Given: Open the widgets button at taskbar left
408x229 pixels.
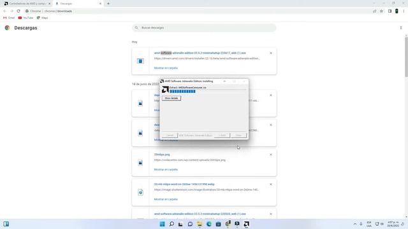Looking at the screenshot, I should (x=6, y=224).
